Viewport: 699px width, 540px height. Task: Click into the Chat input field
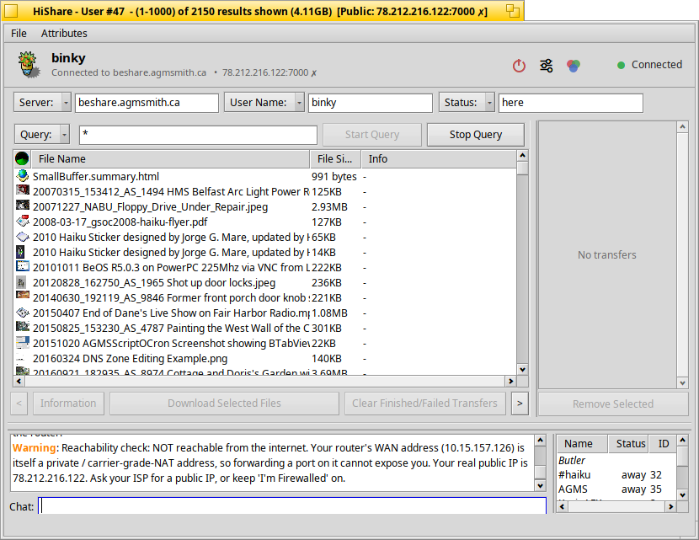[292, 506]
